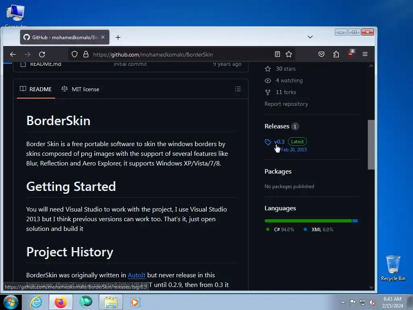Open the README outline list icon
413x310 pixels.
click(238, 89)
